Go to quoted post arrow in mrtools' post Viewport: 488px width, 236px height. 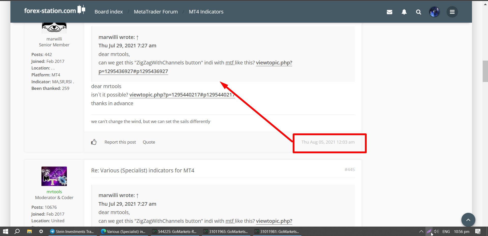137,196
